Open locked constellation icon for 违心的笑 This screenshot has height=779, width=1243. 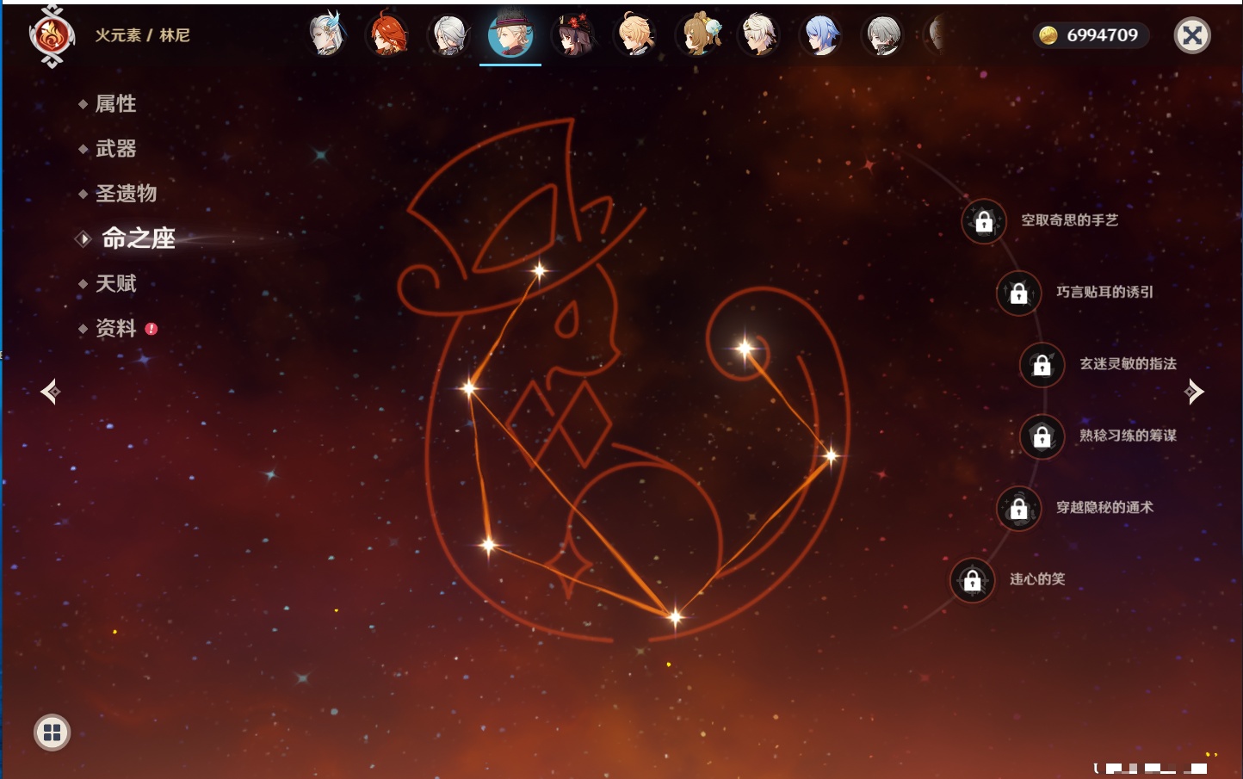973,580
